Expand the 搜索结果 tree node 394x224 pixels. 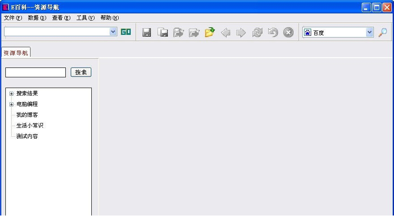pos(11,93)
